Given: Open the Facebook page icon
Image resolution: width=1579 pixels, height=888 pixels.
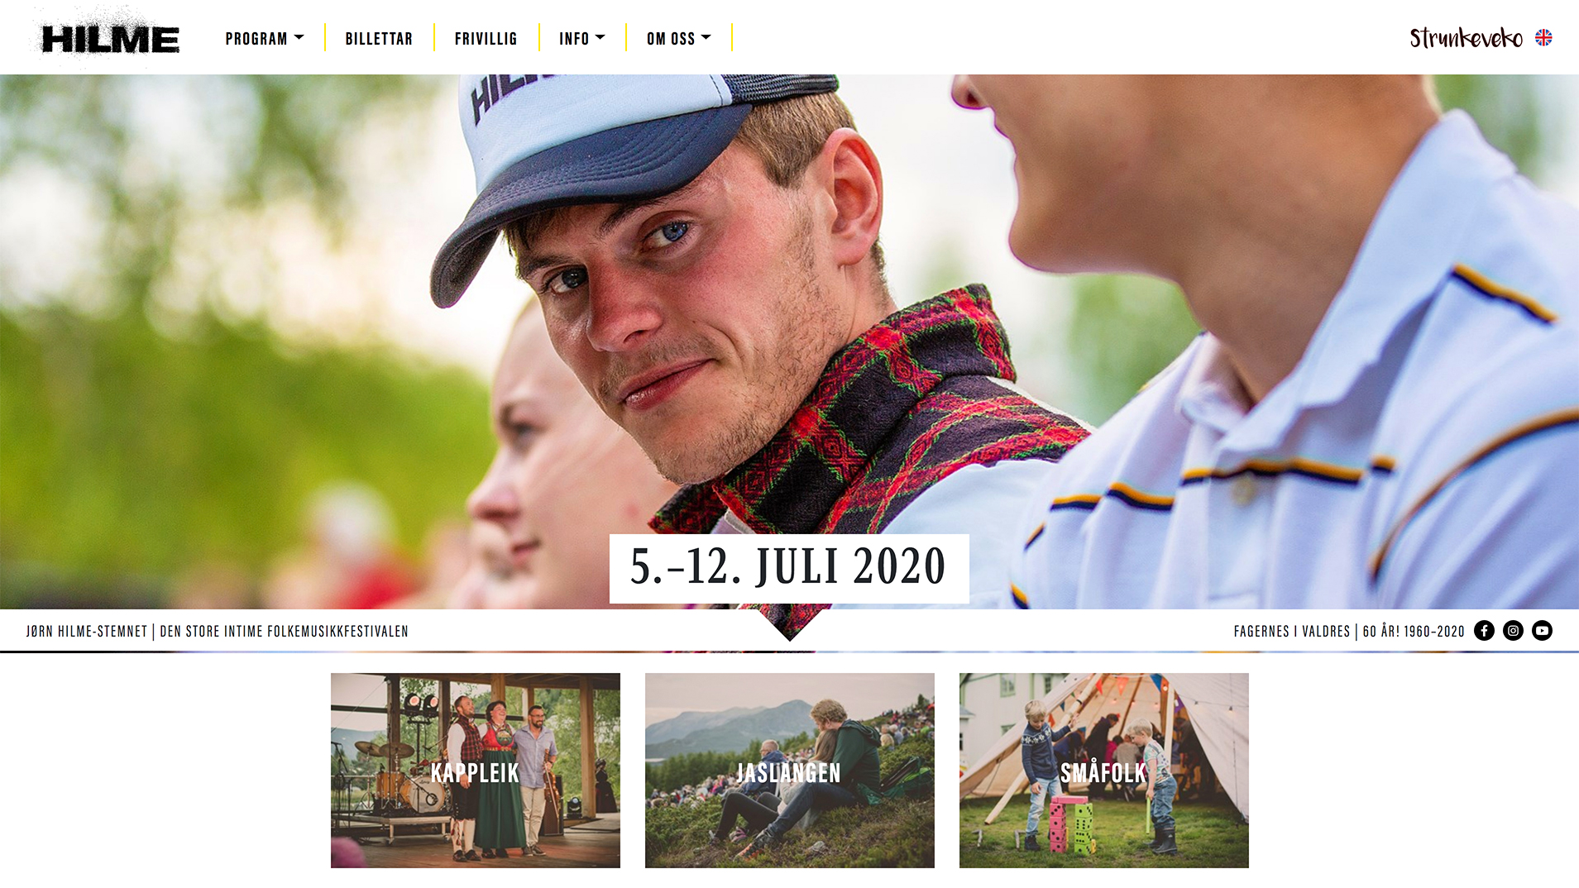Looking at the screenshot, I should click(1484, 631).
